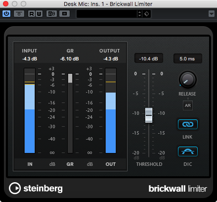This screenshot has height=202, width=217.
Task: Click the output level meter
Action: (111, 110)
